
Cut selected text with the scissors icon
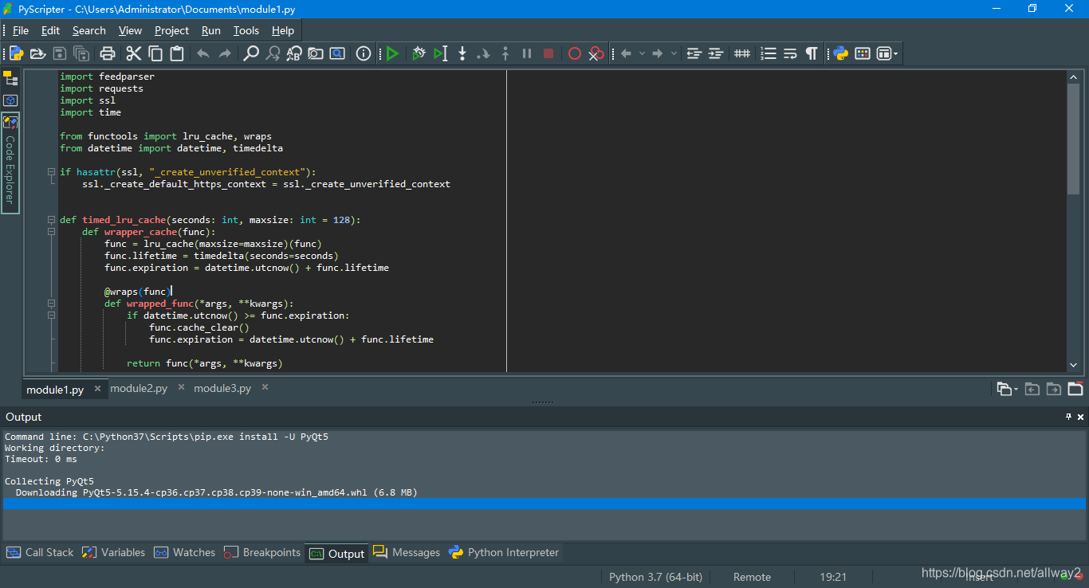point(132,53)
